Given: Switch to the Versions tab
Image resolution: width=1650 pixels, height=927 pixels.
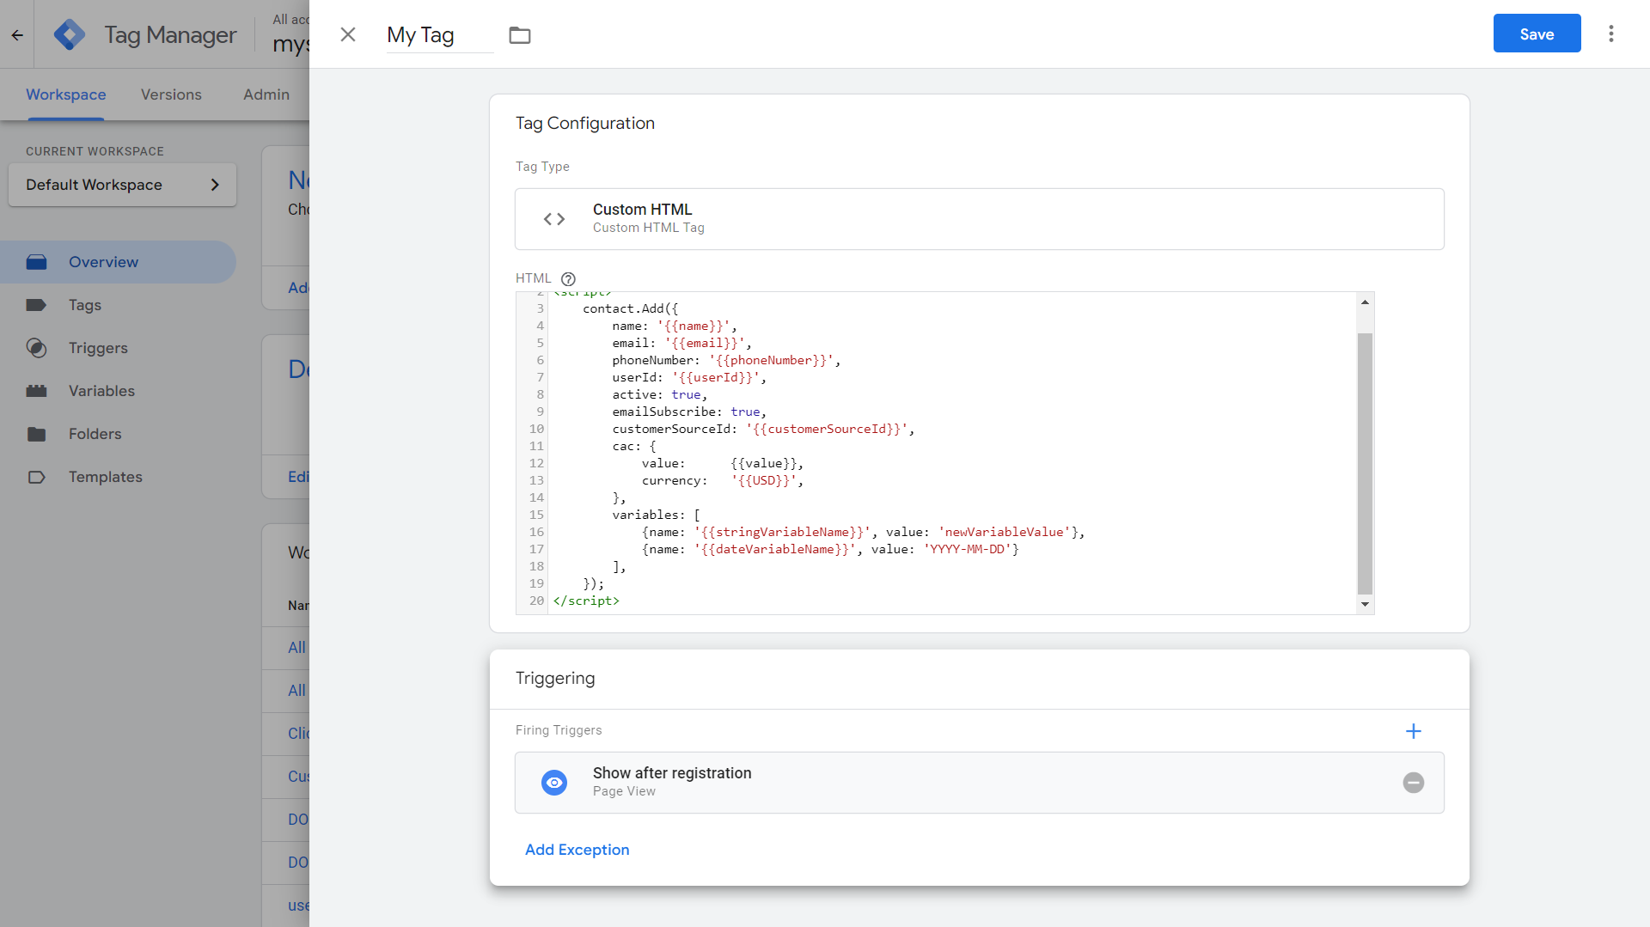Looking at the screenshot, I should (171, 95).
